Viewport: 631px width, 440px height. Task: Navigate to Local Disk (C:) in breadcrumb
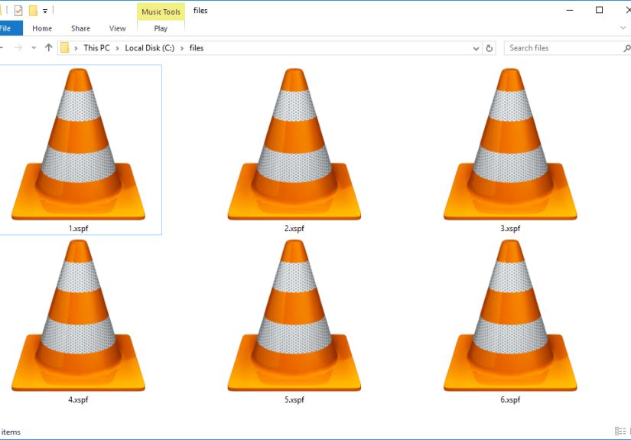point(150,48)
